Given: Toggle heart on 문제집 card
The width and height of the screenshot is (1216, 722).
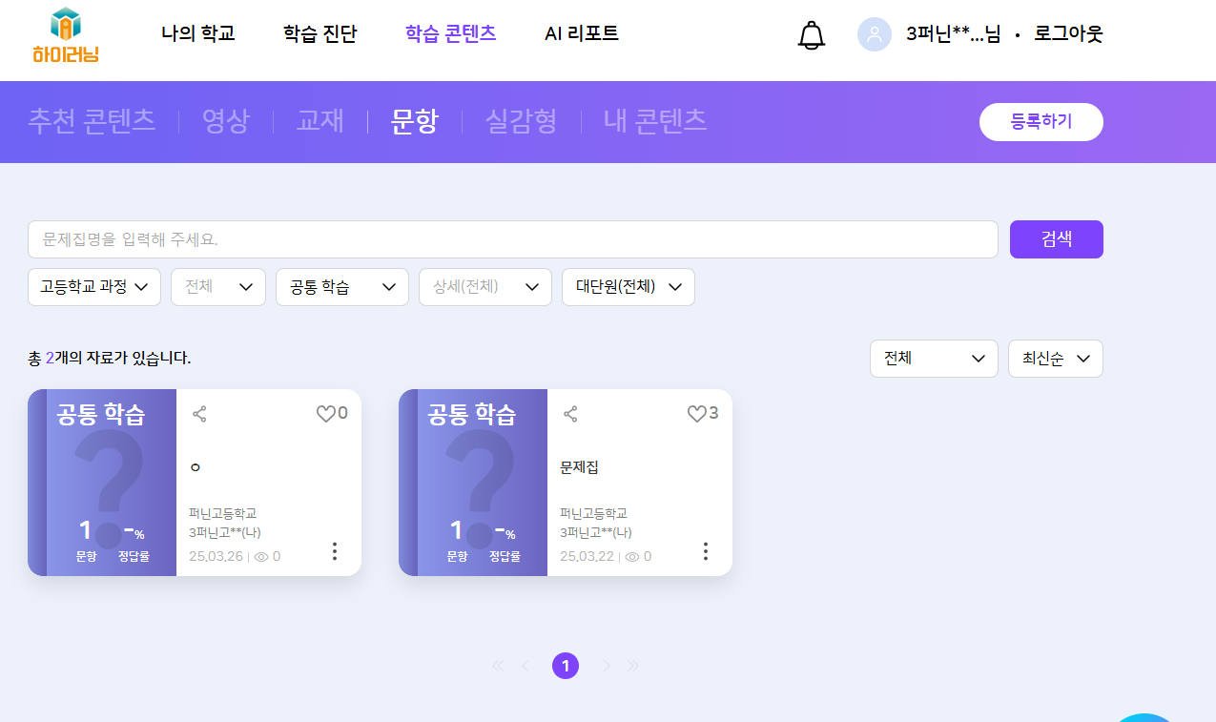Looking at the screenshot, I should tap(697, 414).
